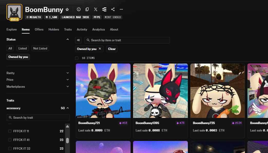Favorite the collection with star icon
This screenshot has width=268, height=153.
coord(67,9)
